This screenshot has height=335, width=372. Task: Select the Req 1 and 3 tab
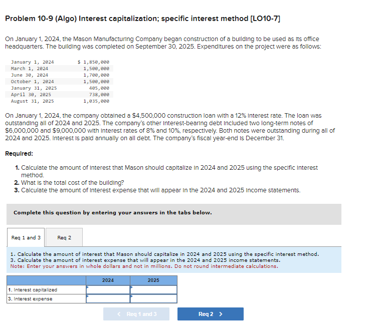tap(26, 237)
